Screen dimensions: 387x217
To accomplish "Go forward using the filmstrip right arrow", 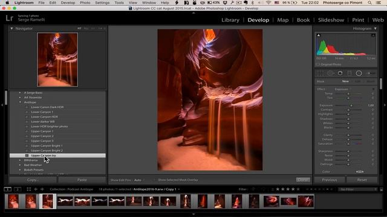I will pos(42,189).
